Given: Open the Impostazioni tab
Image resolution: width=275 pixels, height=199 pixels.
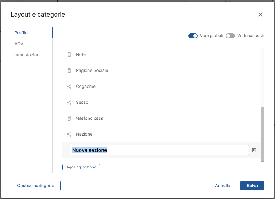Looking at the screenshot, I should tap(27, 55).
